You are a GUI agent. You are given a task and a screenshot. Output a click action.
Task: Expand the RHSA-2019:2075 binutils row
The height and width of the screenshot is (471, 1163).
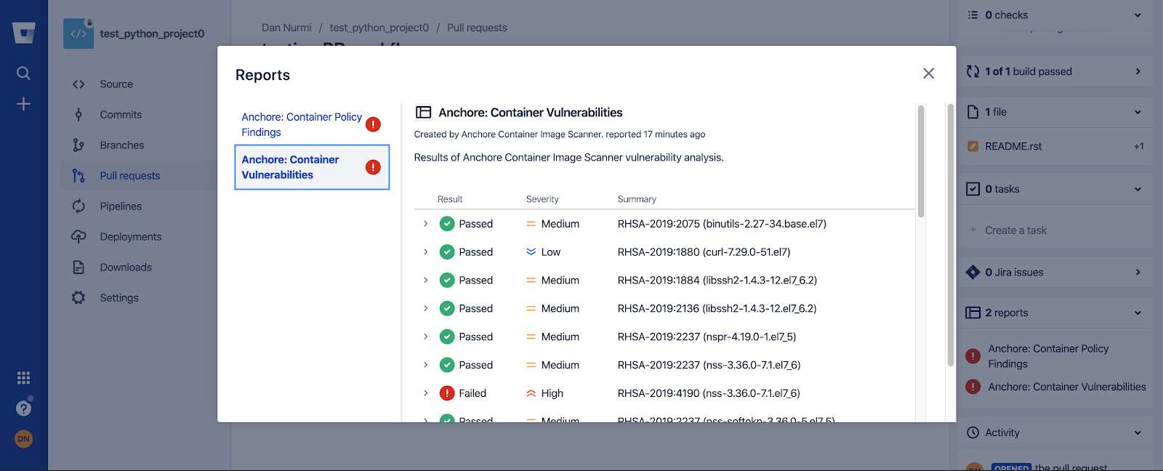[425, 224]
